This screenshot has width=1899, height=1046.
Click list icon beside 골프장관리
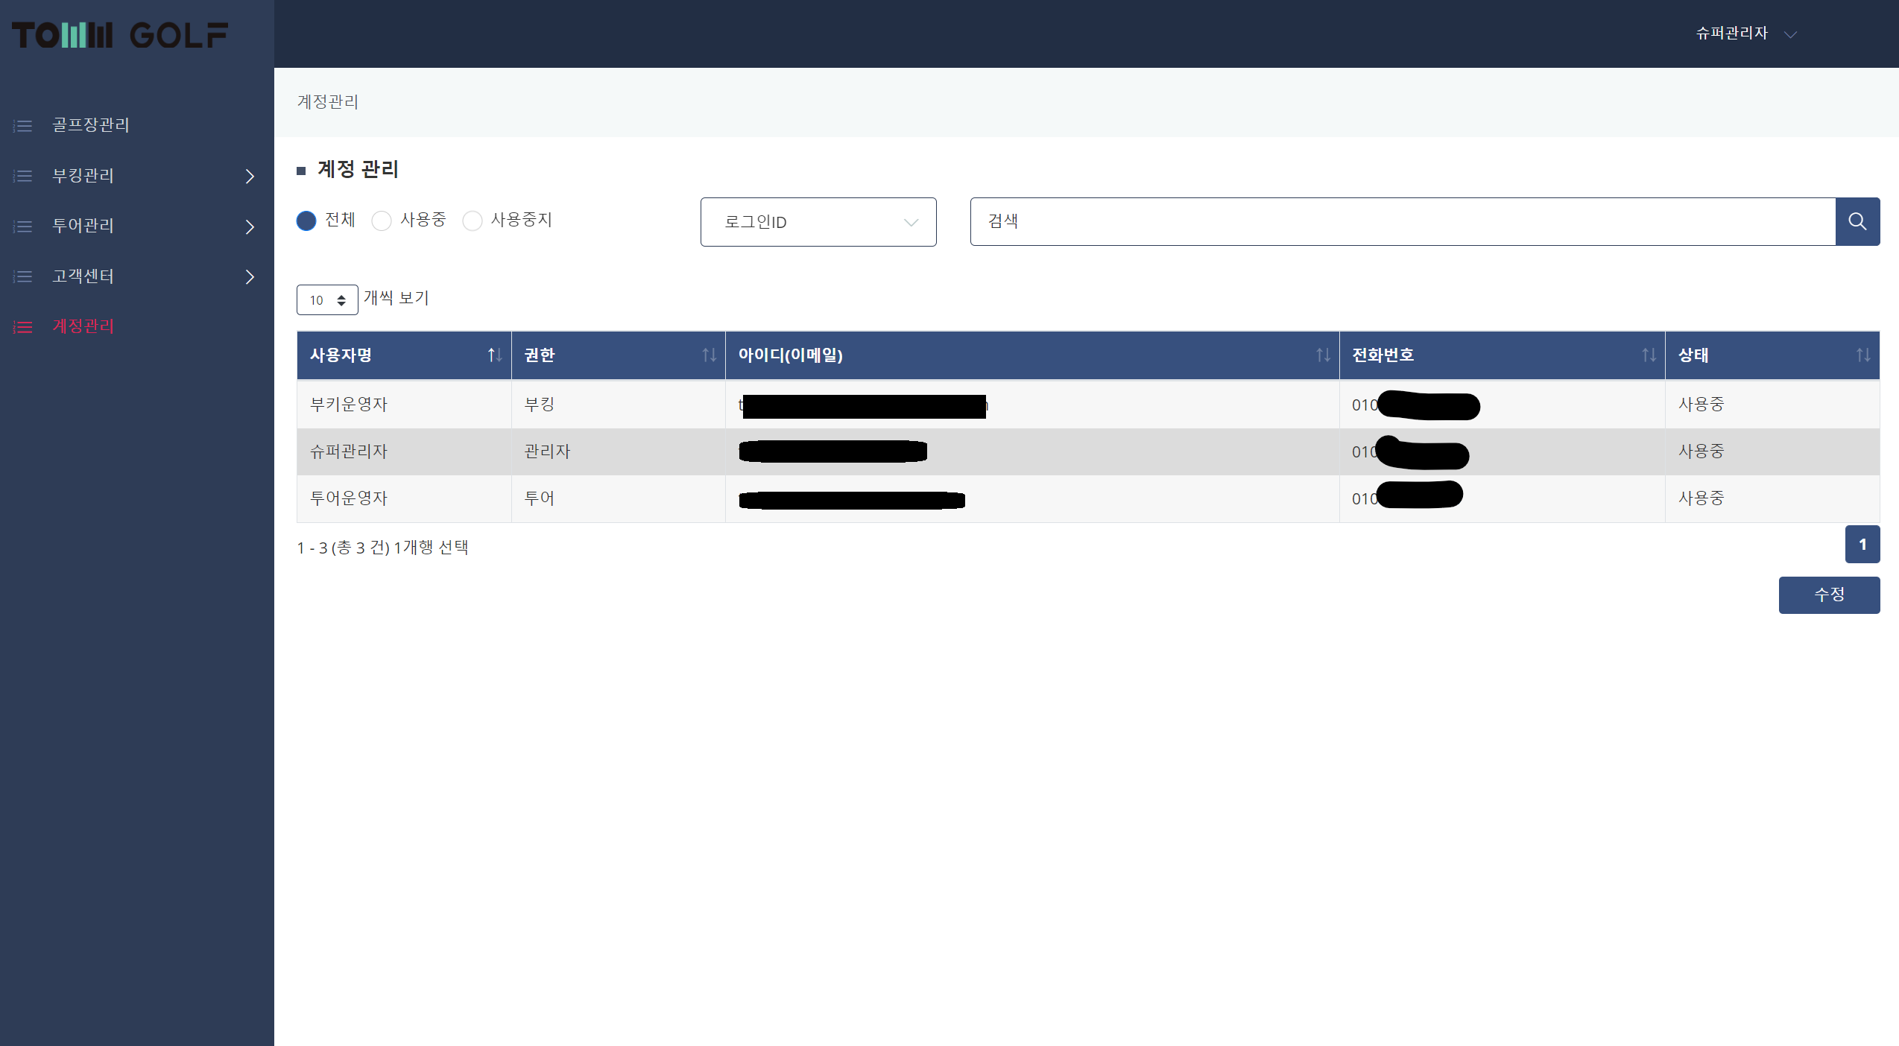tap(23, 126)
